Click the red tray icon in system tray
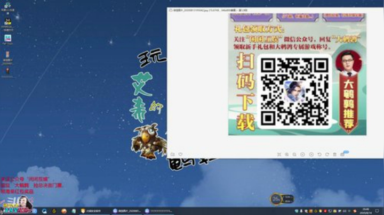Screen dimensions: 384x215 (x=325, y=211)
